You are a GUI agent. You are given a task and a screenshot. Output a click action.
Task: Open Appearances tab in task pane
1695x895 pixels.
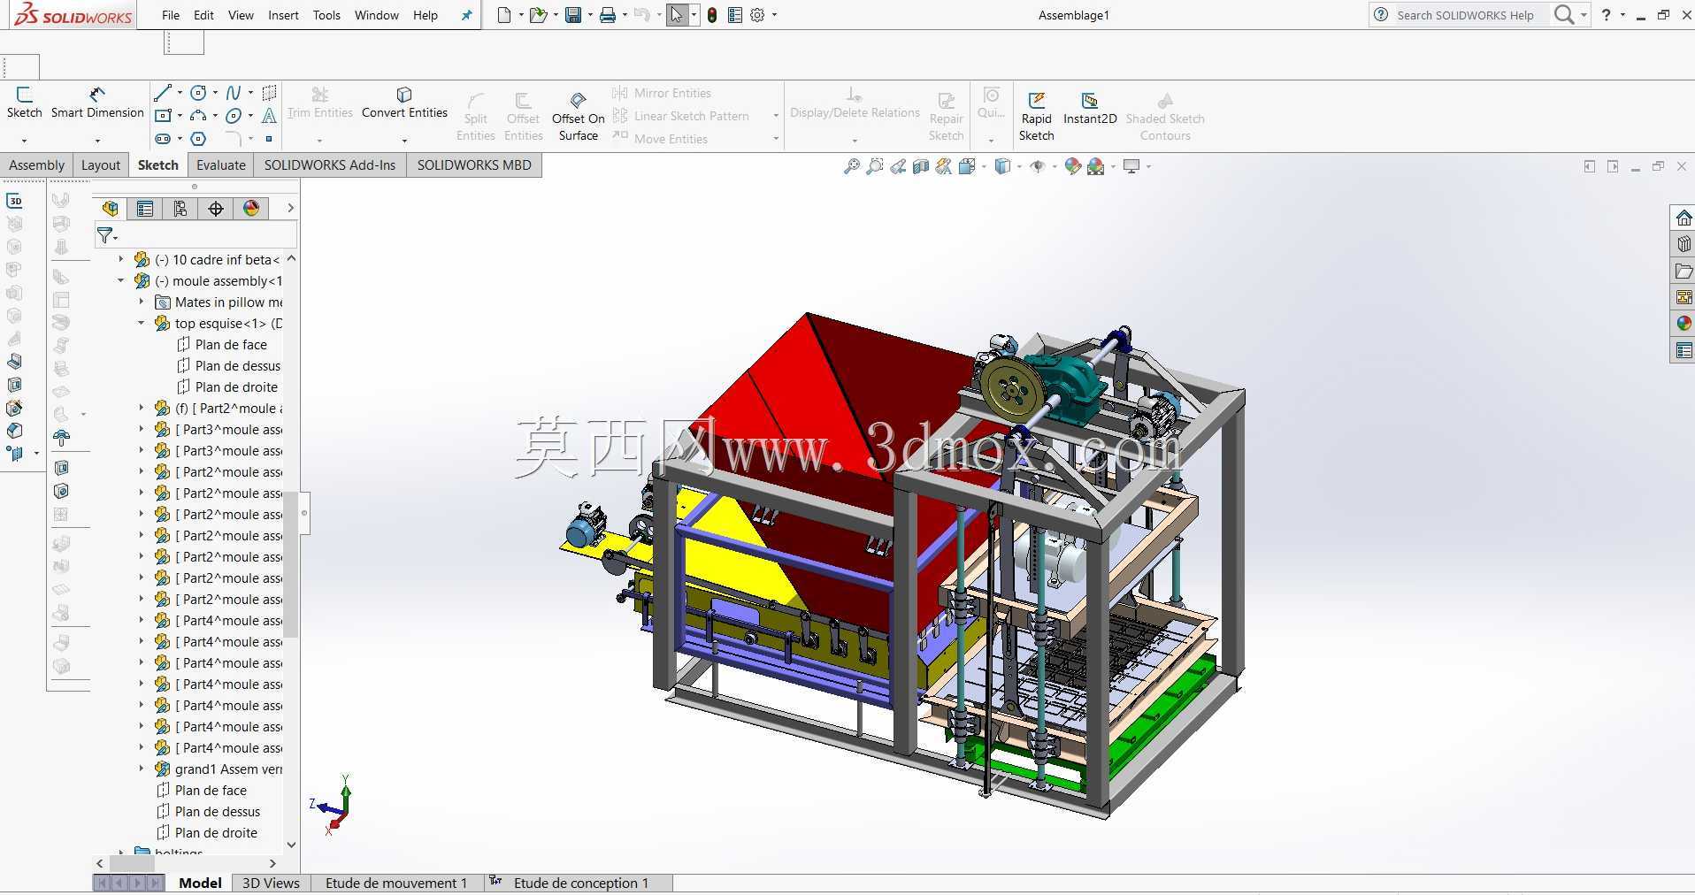point(1683,324)
